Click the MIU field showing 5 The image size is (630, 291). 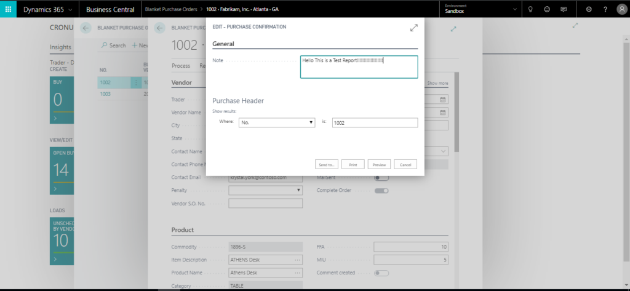[x=410, y=260]
